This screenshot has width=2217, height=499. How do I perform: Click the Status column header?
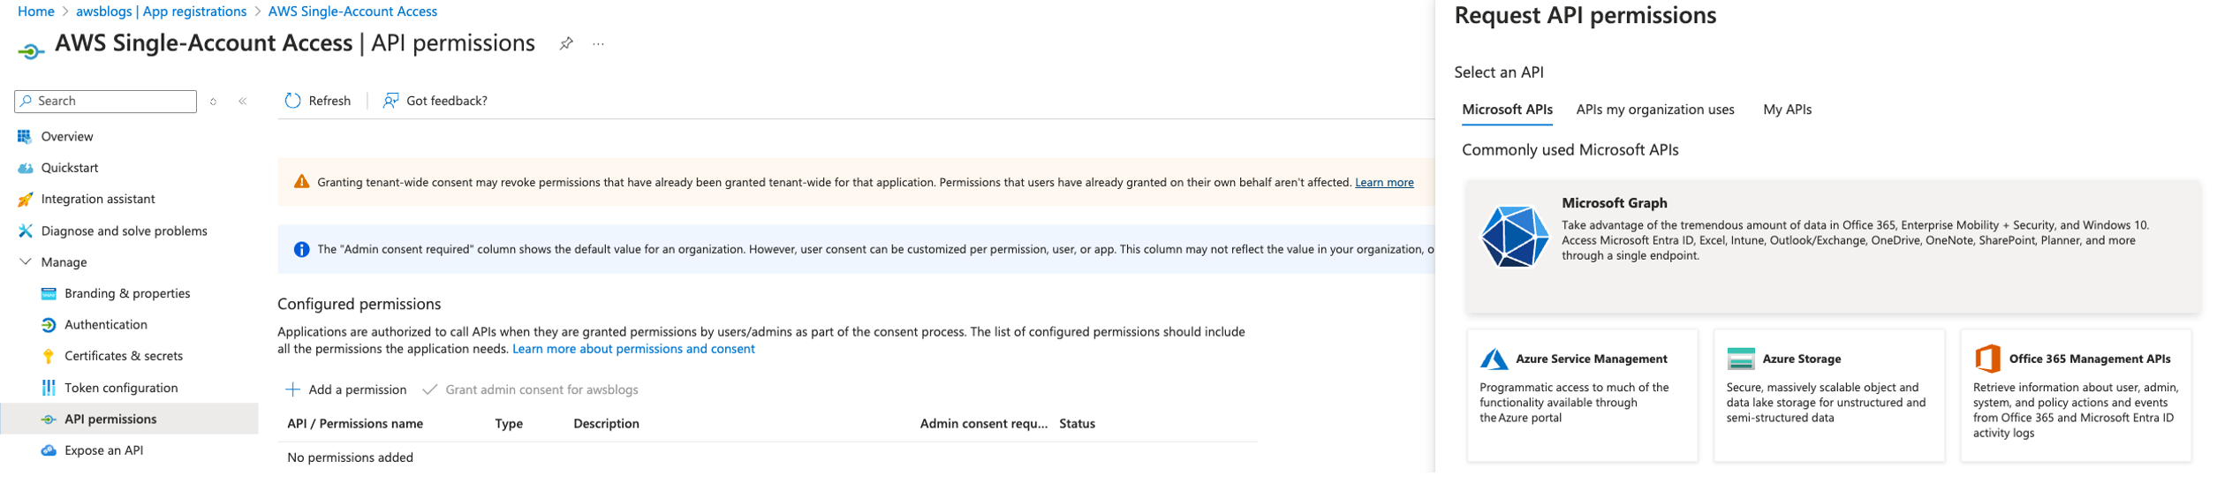[1077, 424]
